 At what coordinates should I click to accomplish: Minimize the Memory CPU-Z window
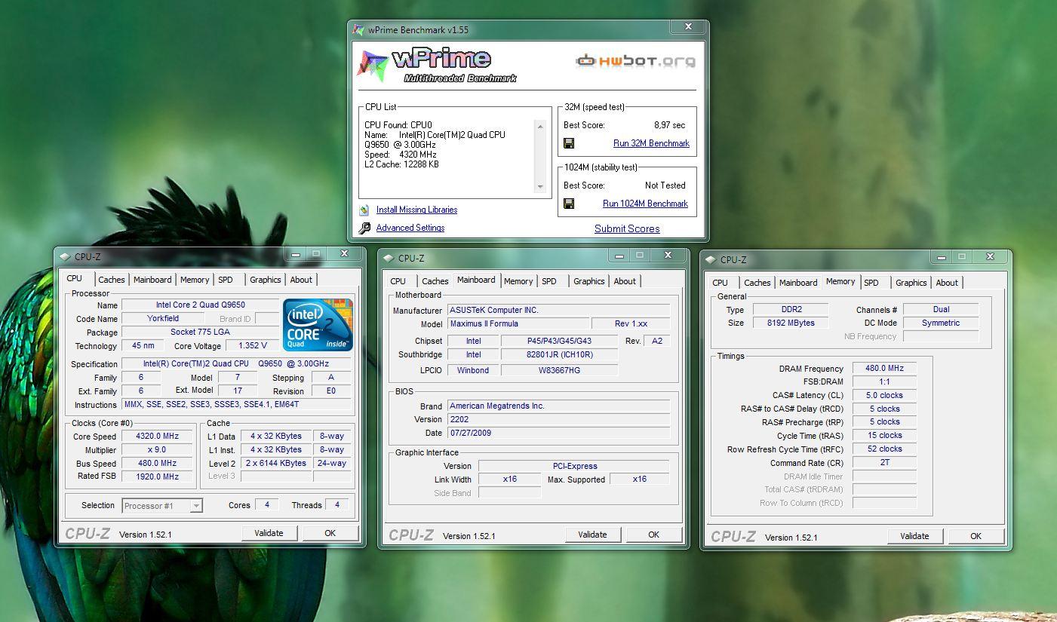point(942,257)
